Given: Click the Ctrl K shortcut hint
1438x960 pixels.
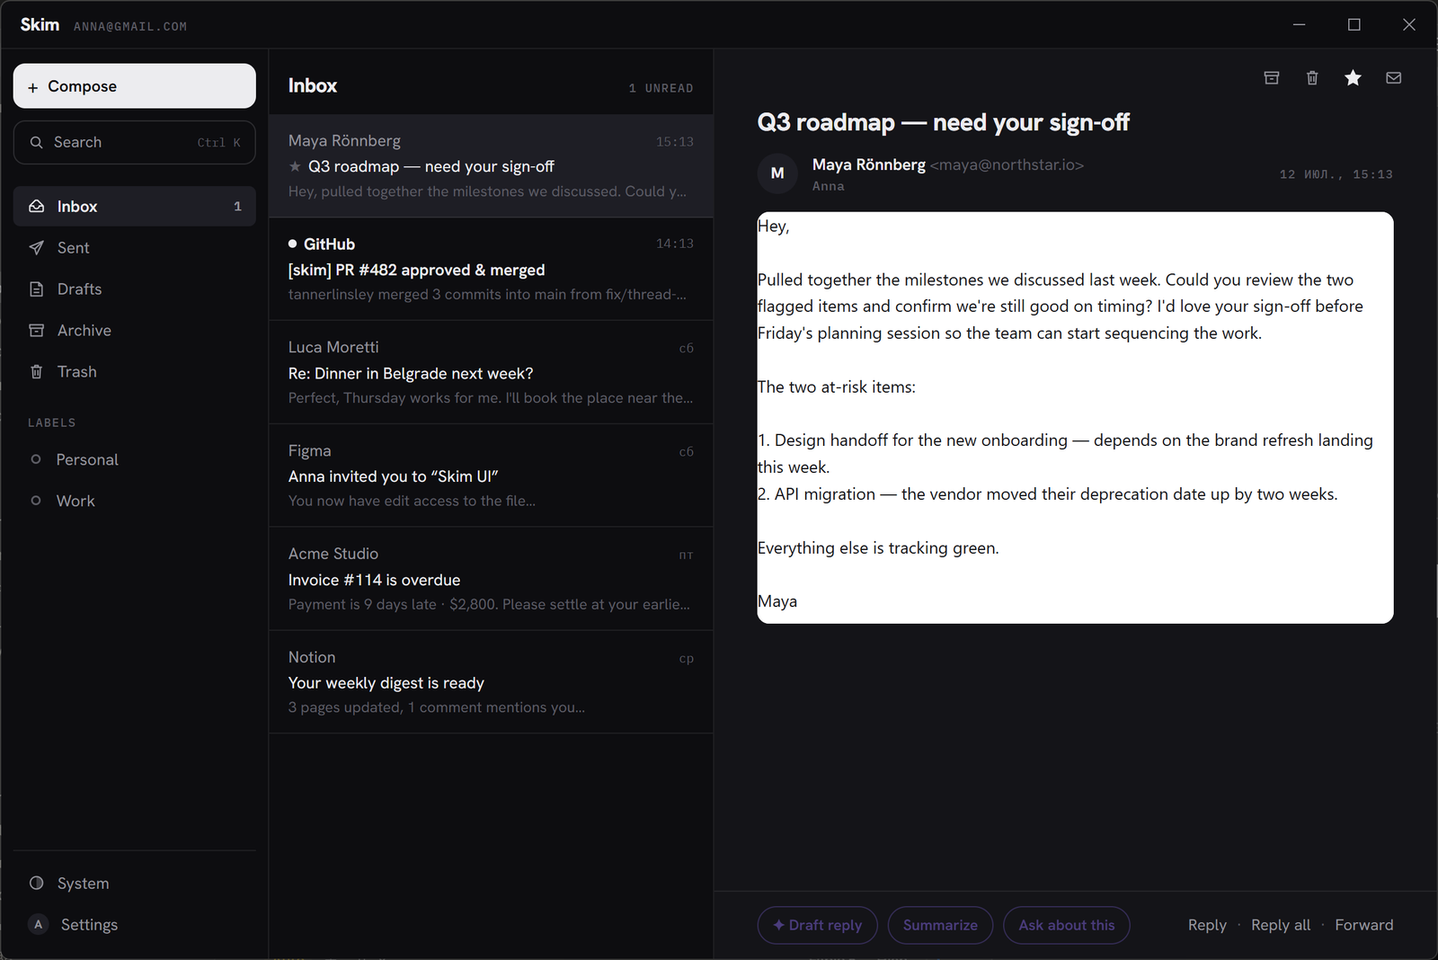Looking at the screenshot, I should click(219, 143).
